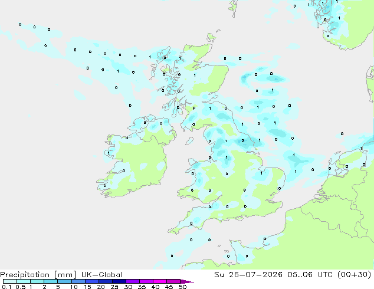This screenshot has width=374, height=289.
Task: Click the legend label '40'
Action: point(155,287)
